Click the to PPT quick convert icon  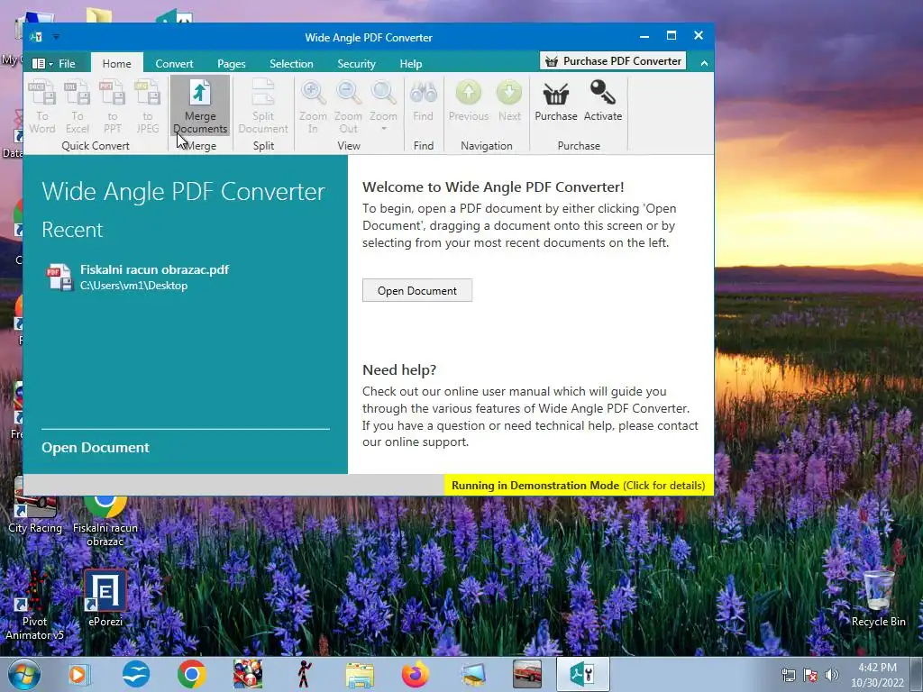click(113, 106)
